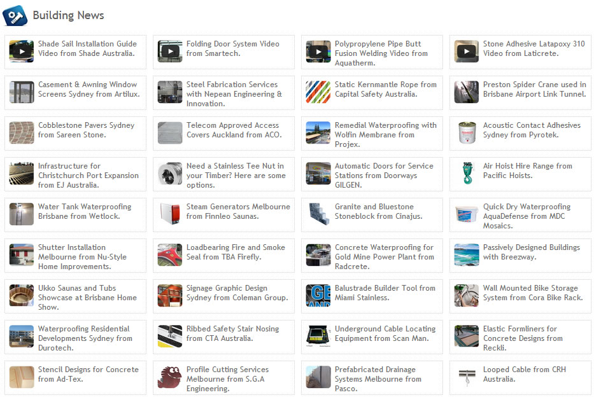Click the Stencil Designs for Concrete thumbnail
This screenshot has height=402, width=594.
click(22, 377)
